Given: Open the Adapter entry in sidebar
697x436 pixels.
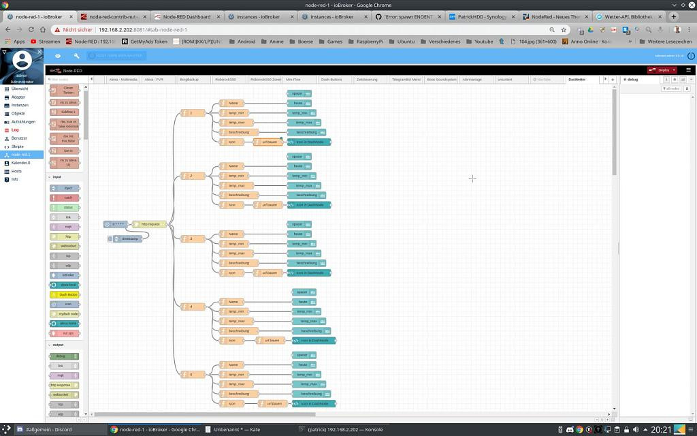Looking at the screenshot, I should [x=18, y=97].
